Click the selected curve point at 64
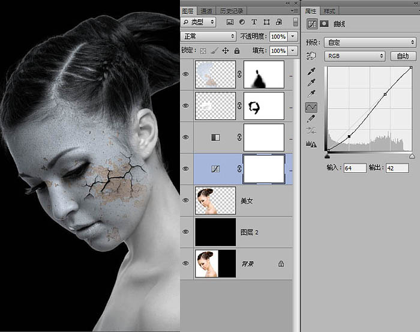This screenshot has width=420, height=332. [x=349, y=136]
